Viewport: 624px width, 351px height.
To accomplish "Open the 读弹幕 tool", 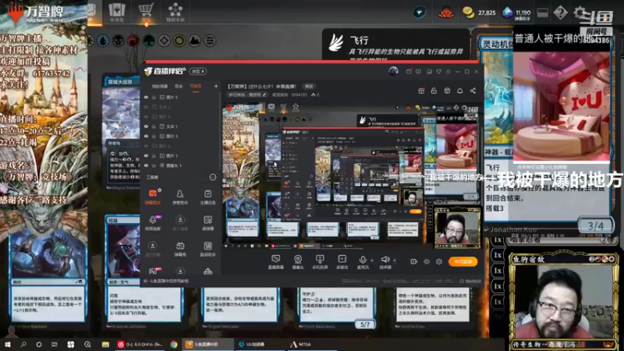I will tap(207, 223).
